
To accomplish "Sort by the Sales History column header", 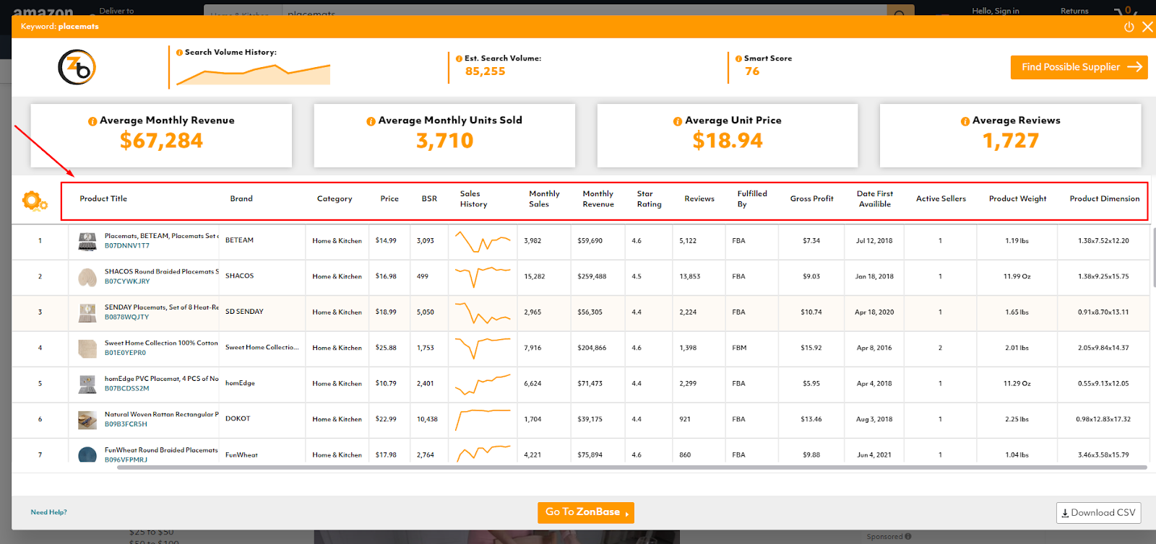I will tap(474, 199).
